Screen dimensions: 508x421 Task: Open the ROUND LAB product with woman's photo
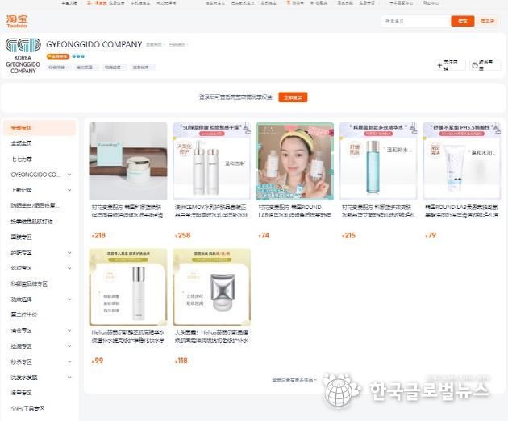(x=295, y=161)
